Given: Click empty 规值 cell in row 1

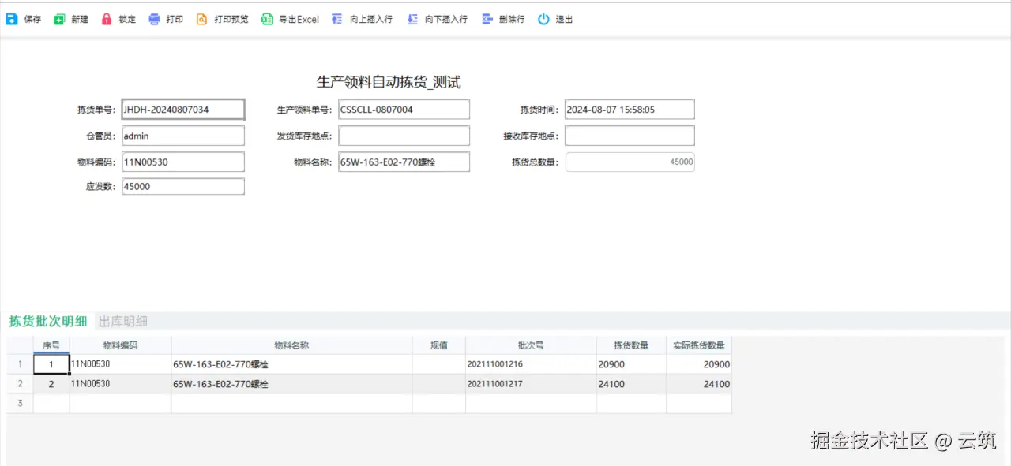Looking at the screenshot, I should tap(438, 364).
